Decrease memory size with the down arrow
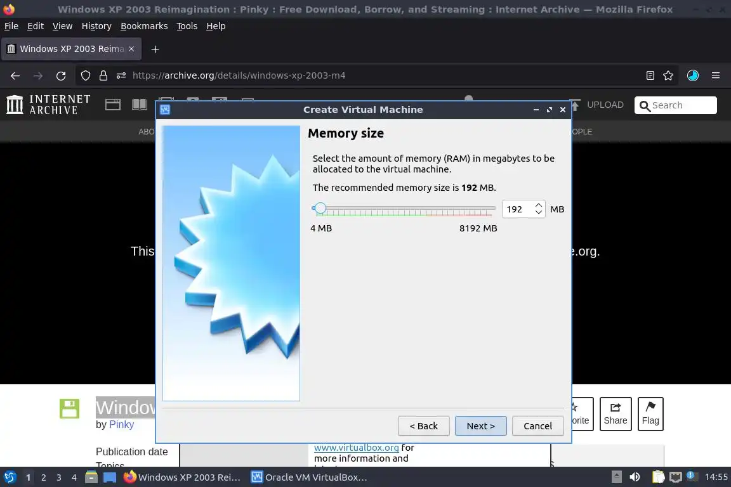731x487 pixels. (x=539, y=212)
